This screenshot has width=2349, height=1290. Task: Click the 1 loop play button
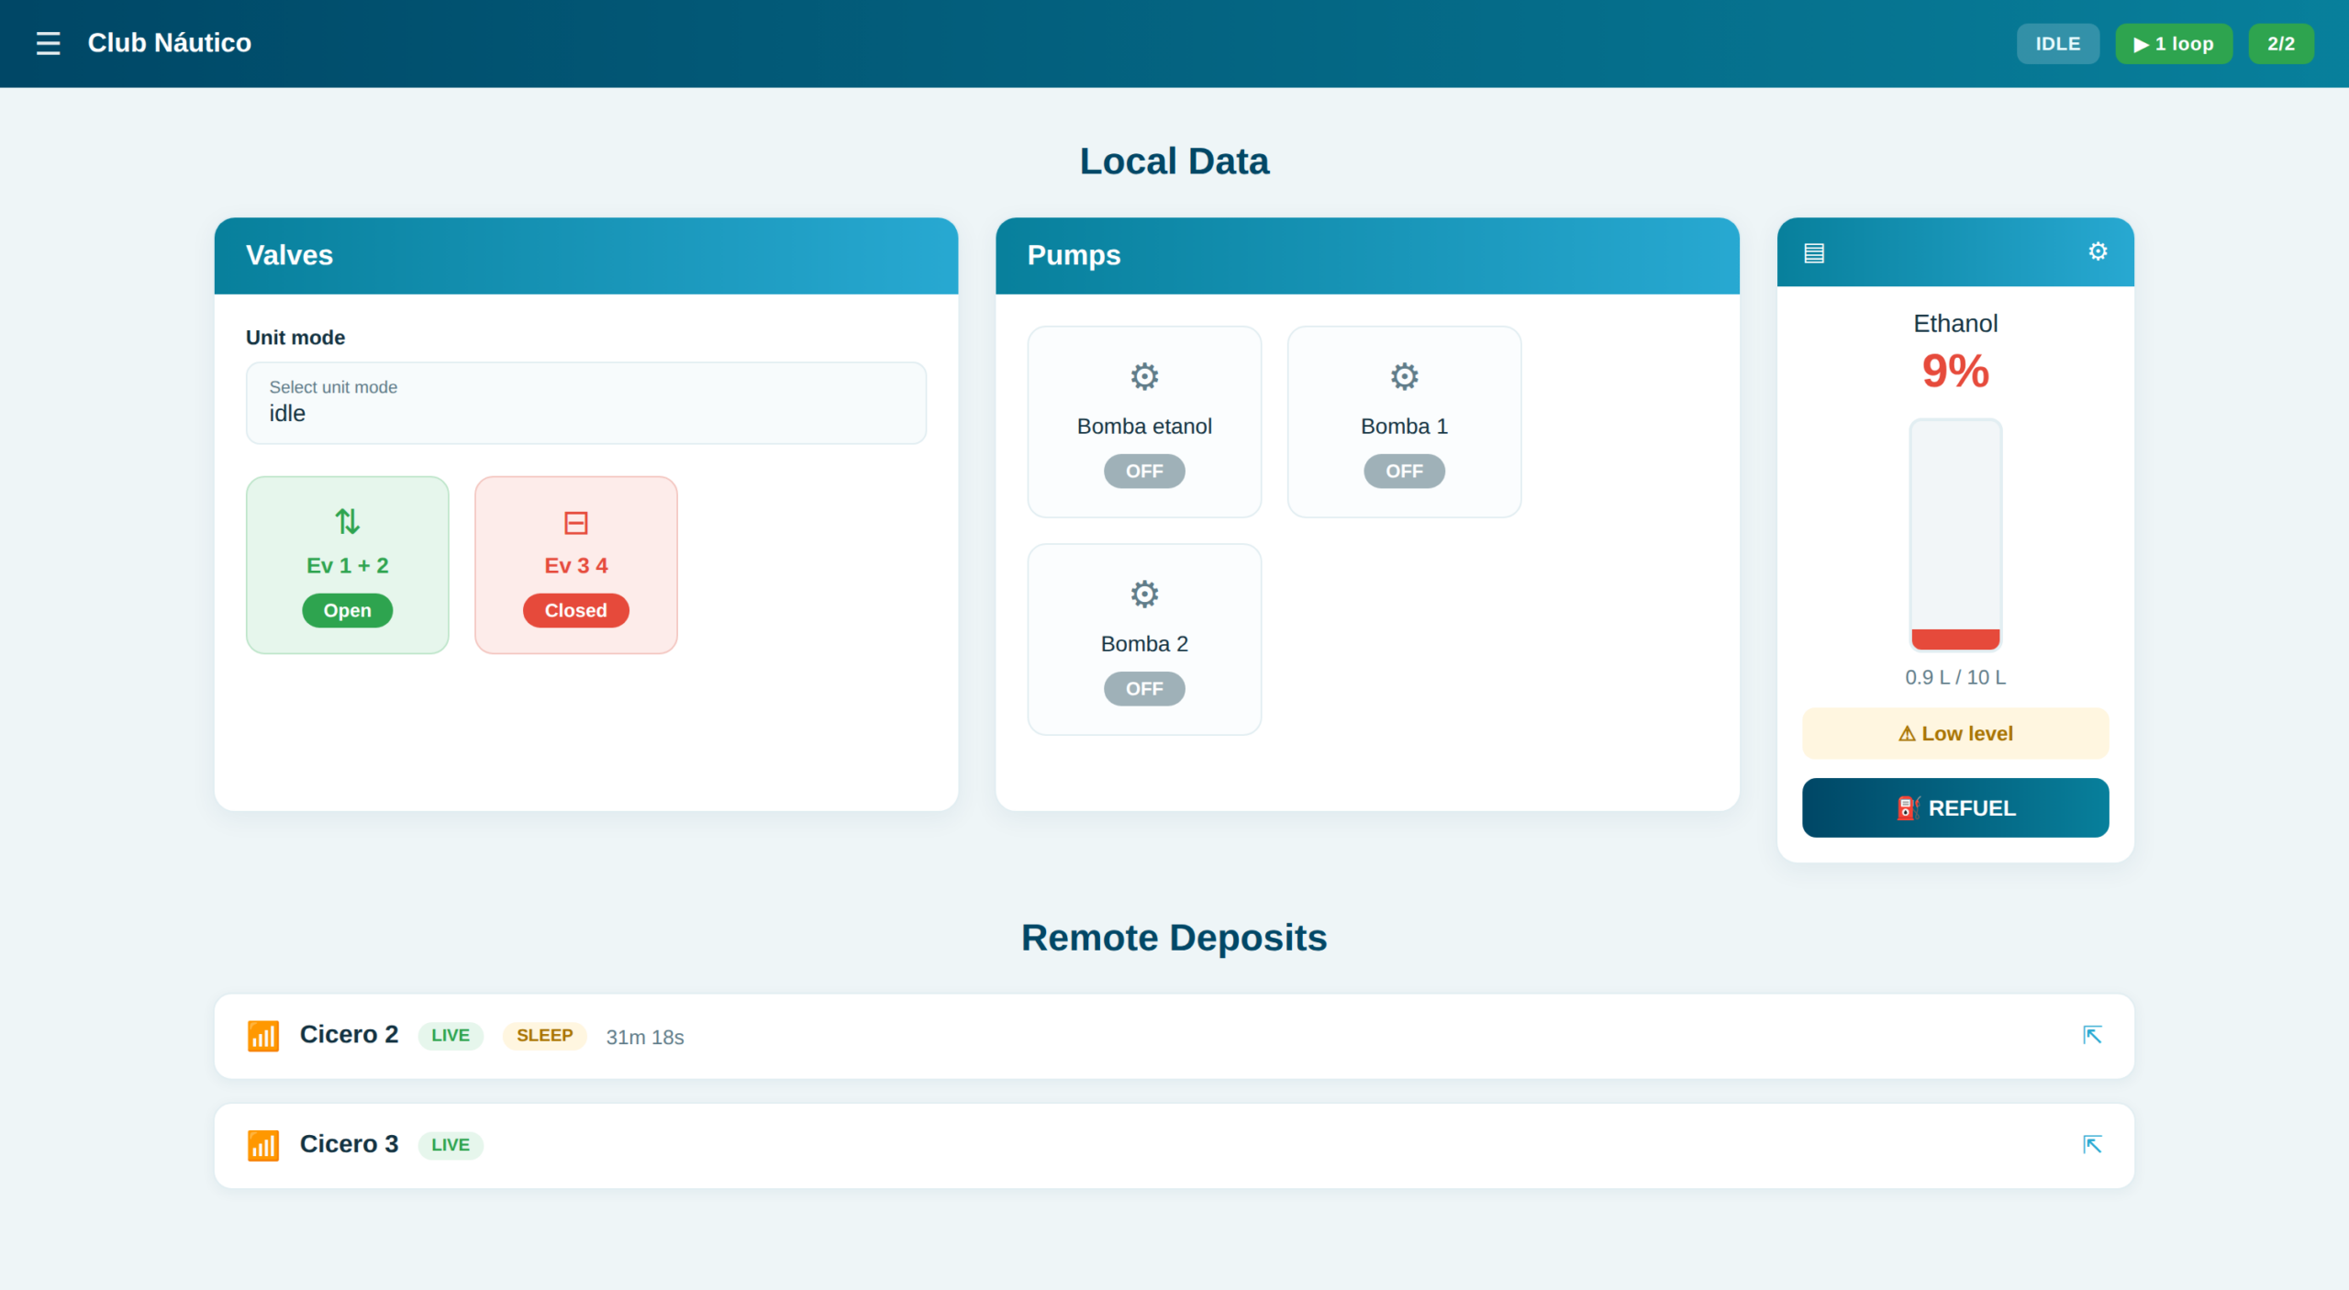[2174, 44]
